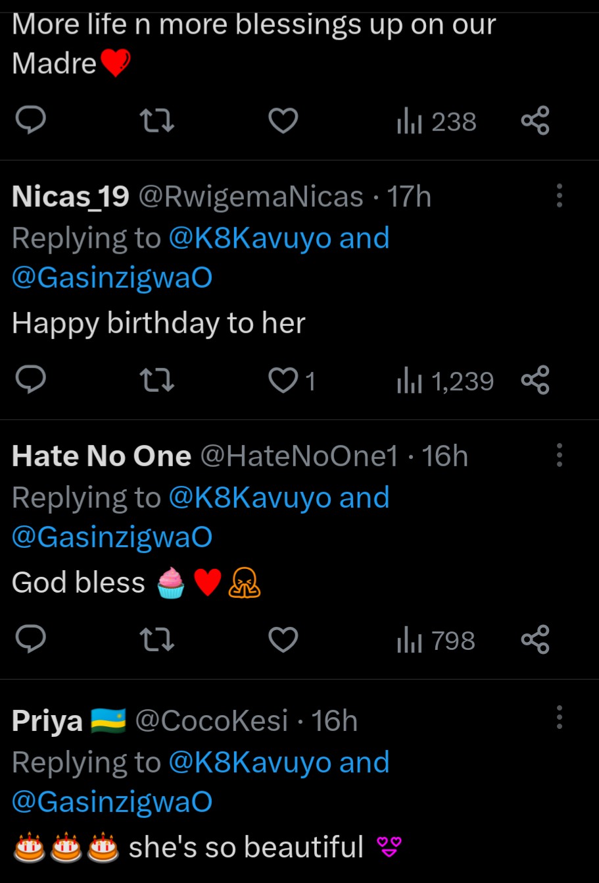This screenshot has height=883, width=599.
Task: Like the God bless reply
Action: click(283, 640)
